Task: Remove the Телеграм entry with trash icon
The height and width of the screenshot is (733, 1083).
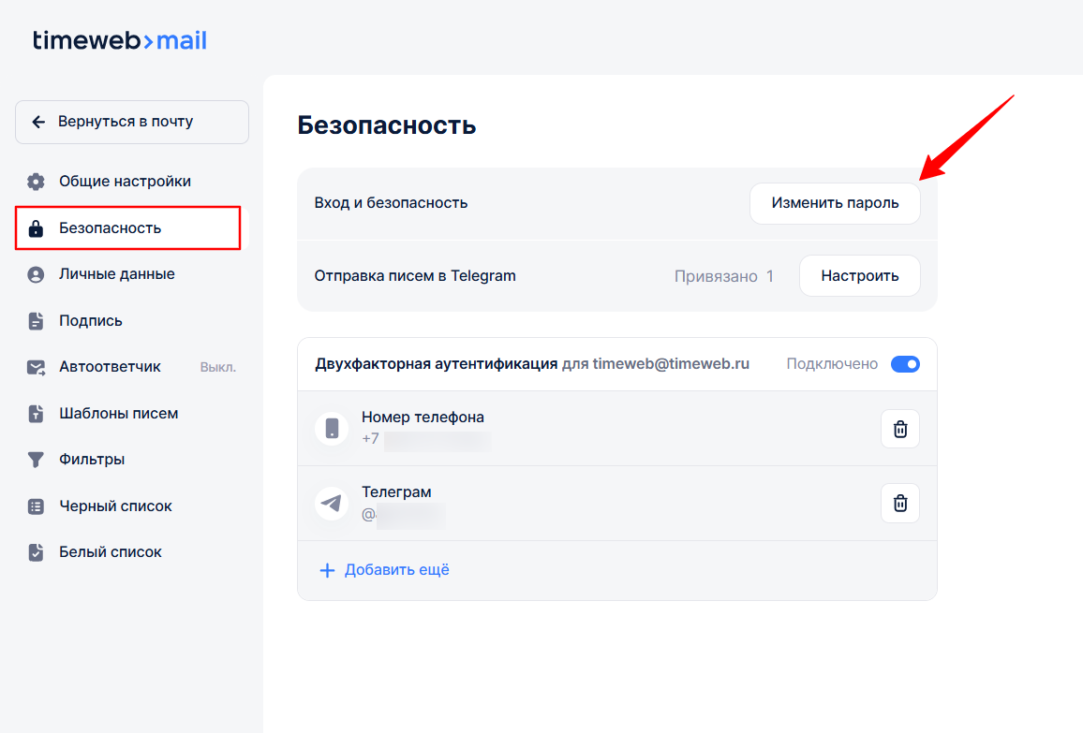Action: 899,504
